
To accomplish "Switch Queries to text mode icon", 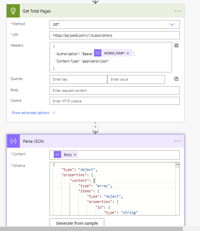I will (176, 79).
